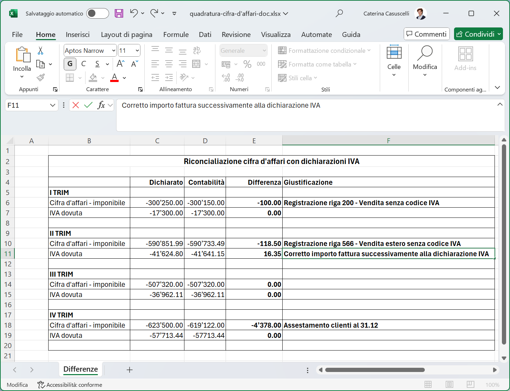Viewport: 510px width, 391px height.
Task: Open the Formule ribbon tab
Action: 176,34
